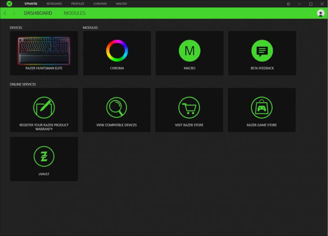328x236 pixels.
Task: Click the Beta Feedback label
Action: click(x=262, y=68)
